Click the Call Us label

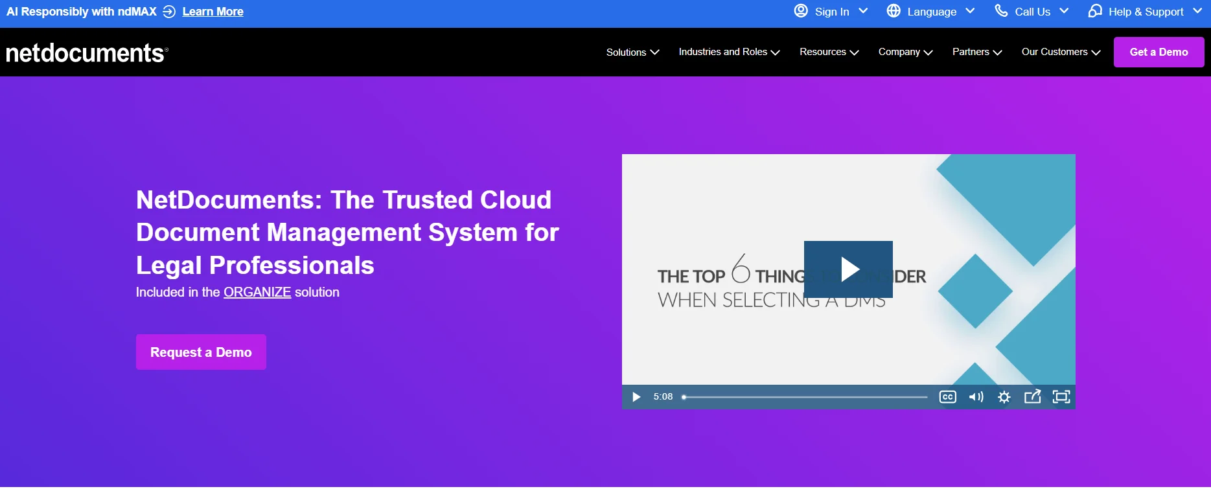coord(1033,12)
